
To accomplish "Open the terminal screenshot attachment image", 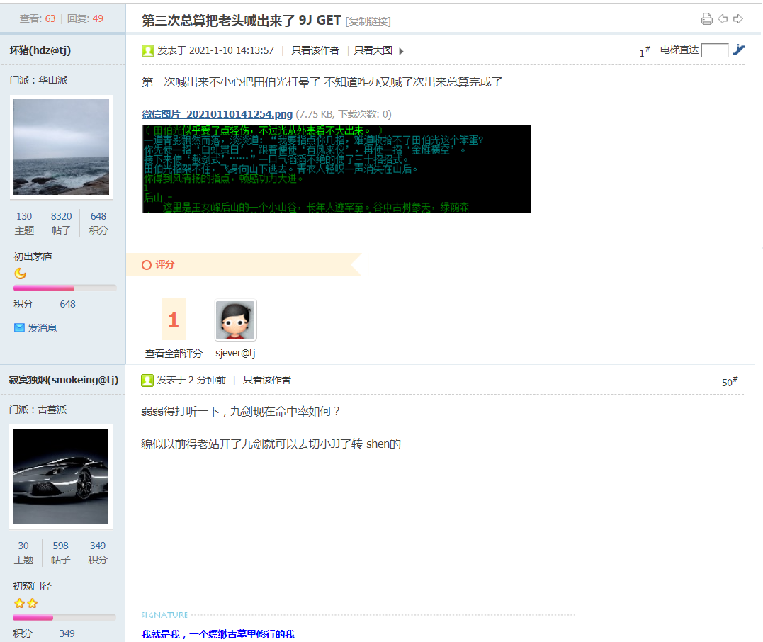I will point(336,169).
